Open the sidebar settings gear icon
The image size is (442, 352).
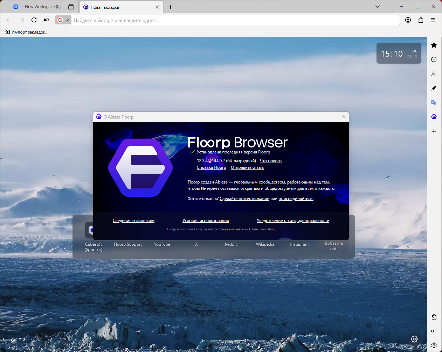point(434,345)
